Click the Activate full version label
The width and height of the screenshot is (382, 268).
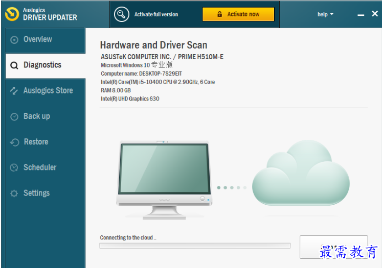156,14
